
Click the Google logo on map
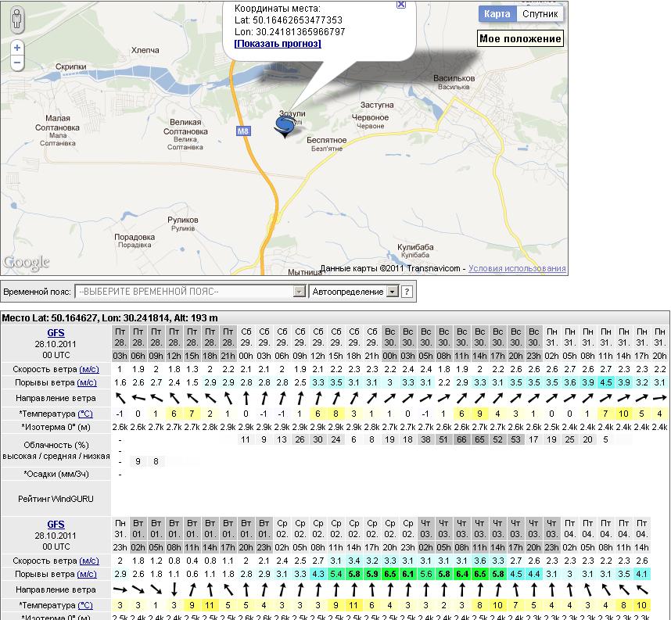[27, 263]
